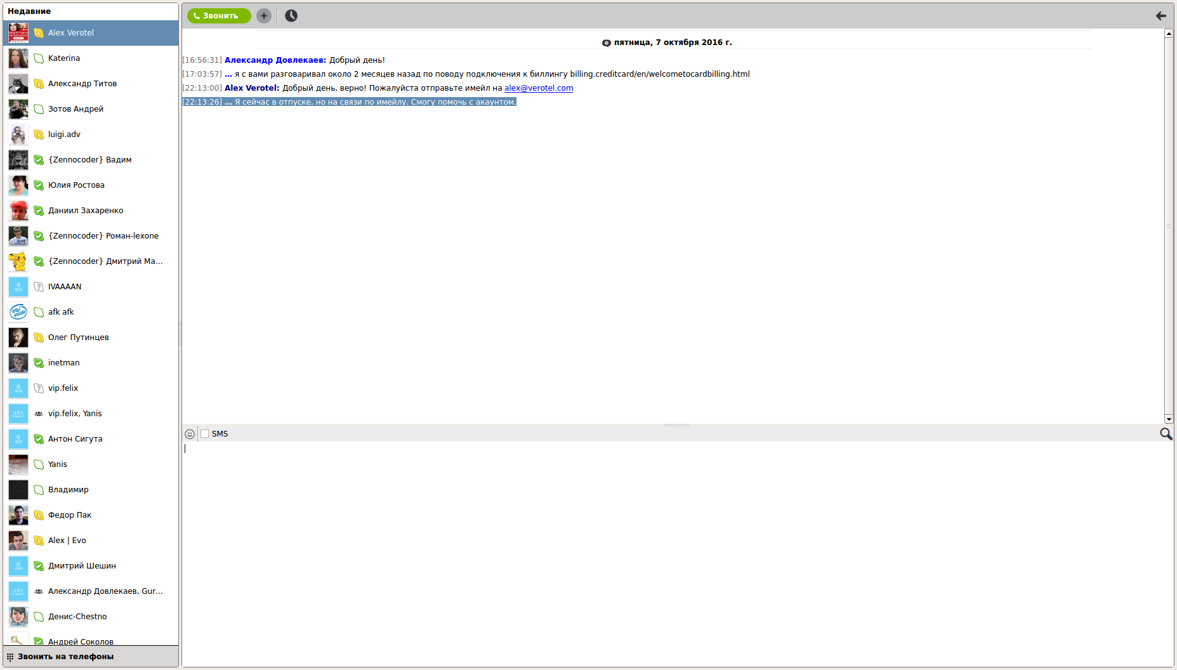Click away status icon of Федор Пак

click(x=39, y=515)
